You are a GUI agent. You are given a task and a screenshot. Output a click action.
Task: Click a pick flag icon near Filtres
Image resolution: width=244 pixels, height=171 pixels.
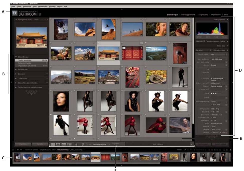(185, 150)
